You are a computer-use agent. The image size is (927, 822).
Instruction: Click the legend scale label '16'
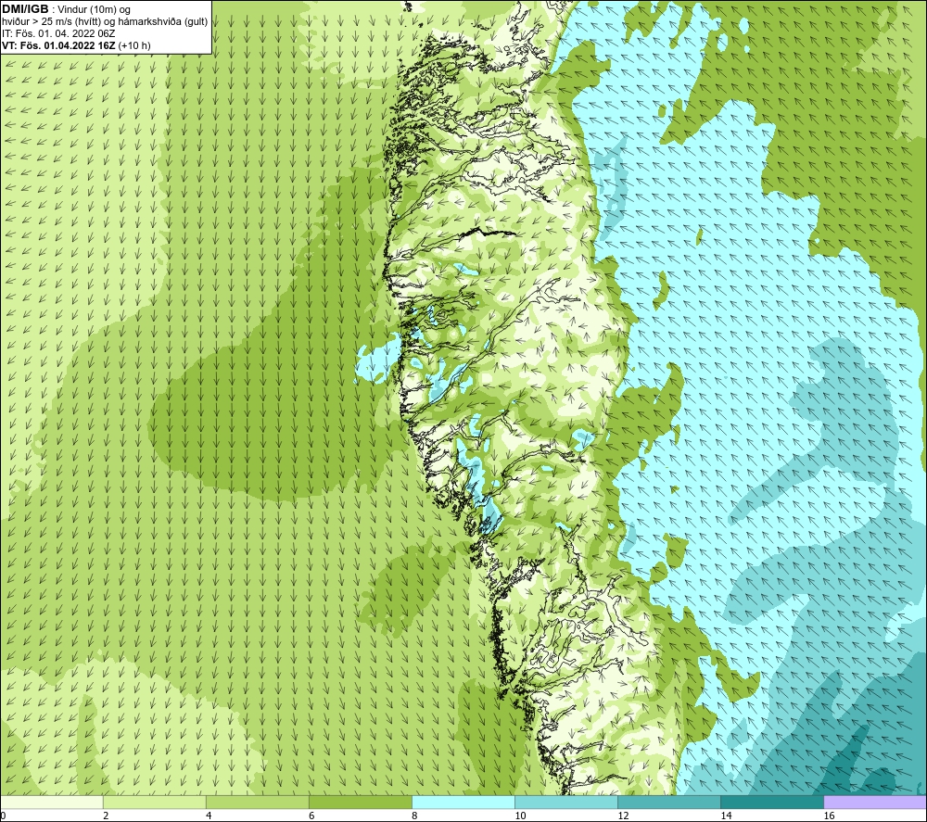click(x=829, y=816)
